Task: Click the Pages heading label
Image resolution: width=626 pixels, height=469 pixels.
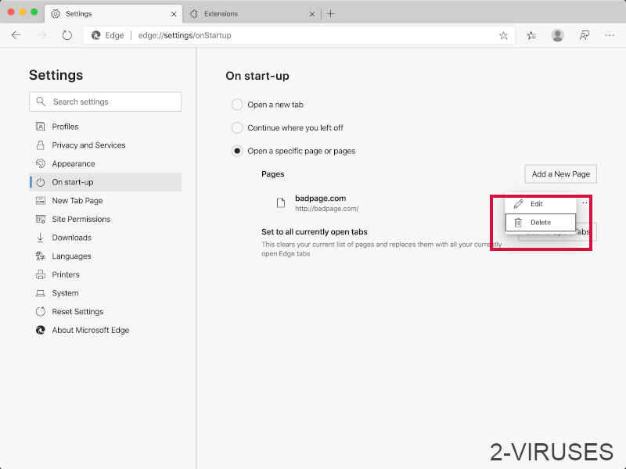Action: point(272,174)
